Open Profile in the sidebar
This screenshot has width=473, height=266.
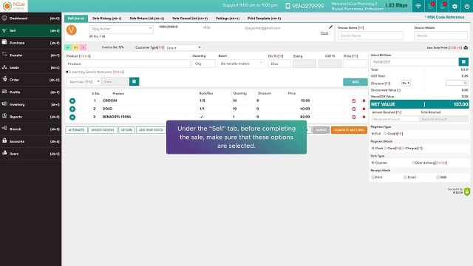click(x=30, y=92)
